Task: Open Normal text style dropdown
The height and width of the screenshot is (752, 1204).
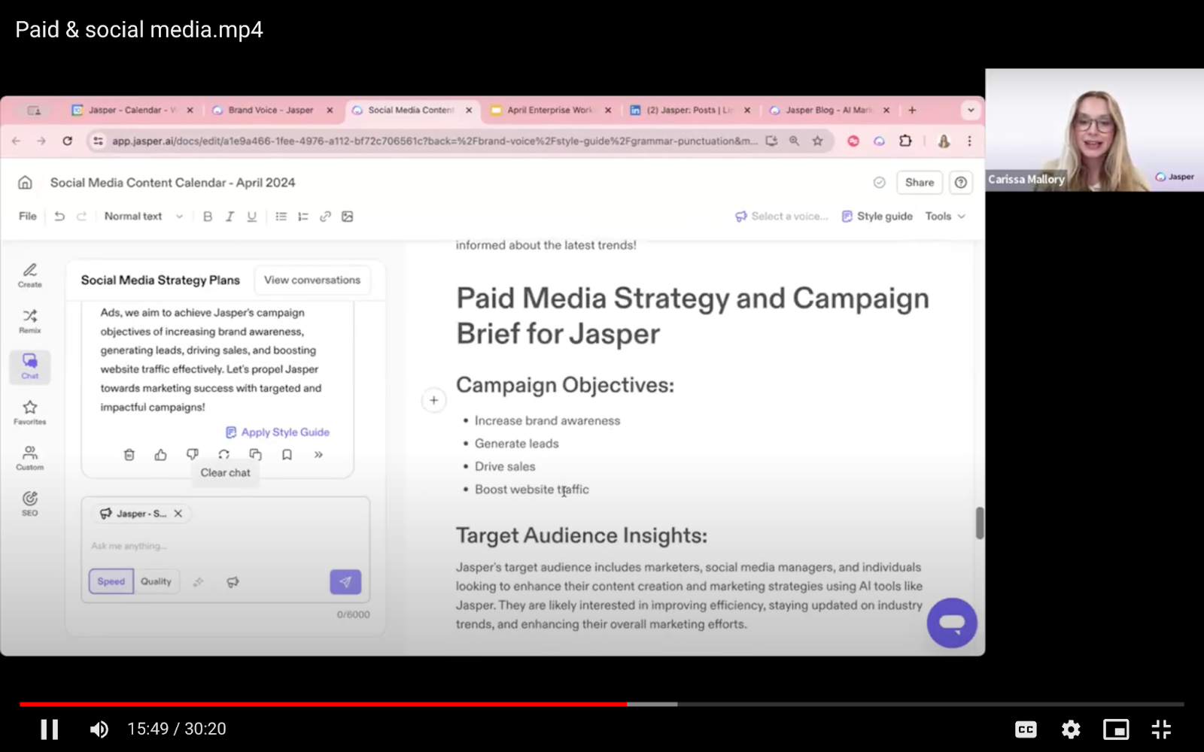Action: pyautogui.click(x=143, y=217)
